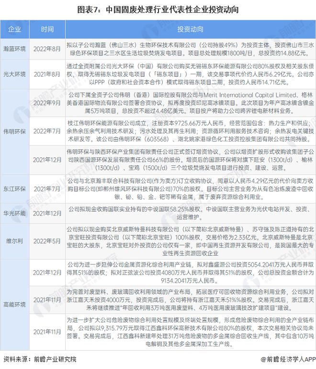Viewport: 316px width, 369px height.
Task: Click the text about 中设国联58.25%股权
Action: [191, 213]
